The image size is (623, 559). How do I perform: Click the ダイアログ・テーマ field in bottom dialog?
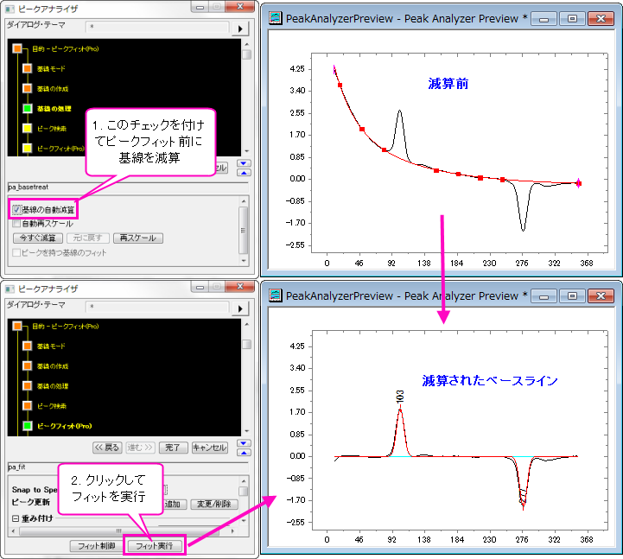157,307
